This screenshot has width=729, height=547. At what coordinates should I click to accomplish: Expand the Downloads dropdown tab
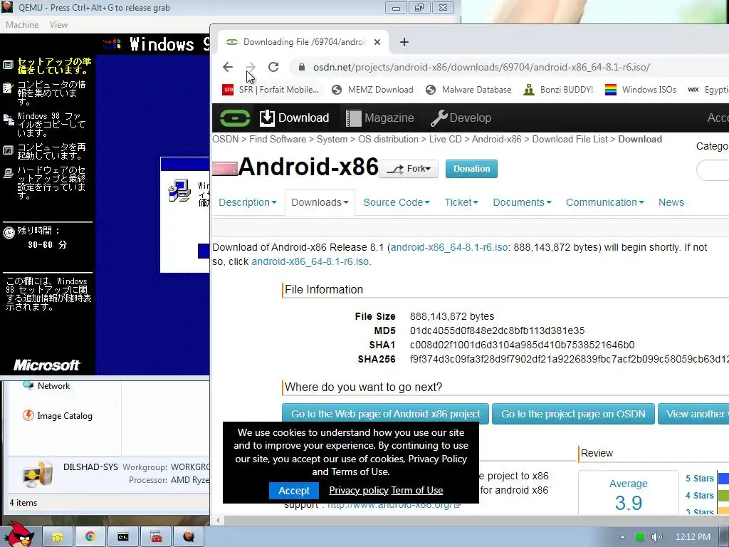click(320, 202)
